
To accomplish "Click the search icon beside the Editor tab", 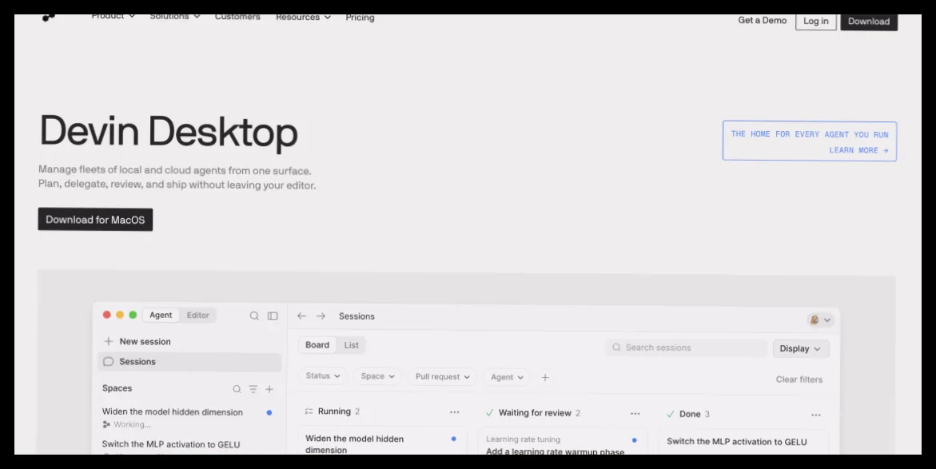I will (x=254, y=316).
